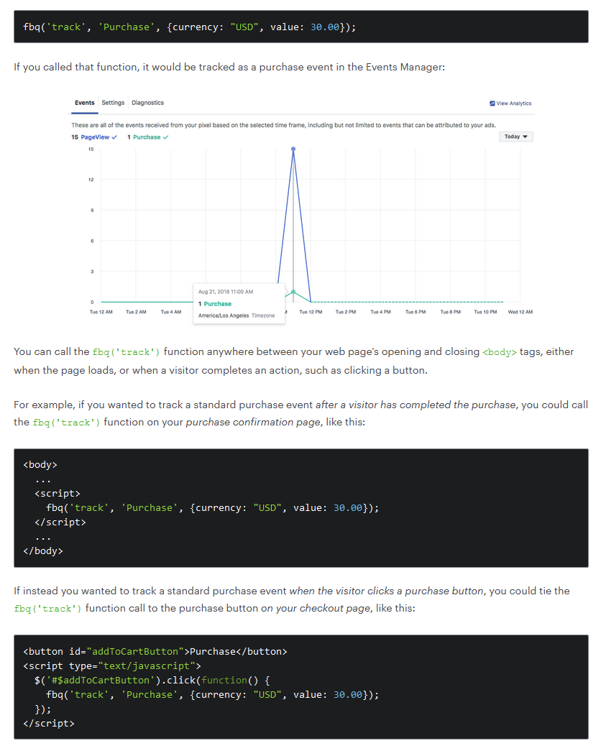The width and height of the screenshot is (601, 751).
Task: Toggle the Purchase series checkmark
Action: click(x=166, y=137)
